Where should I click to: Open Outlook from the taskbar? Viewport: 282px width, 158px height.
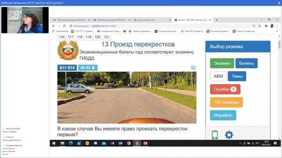pos(120,144)
